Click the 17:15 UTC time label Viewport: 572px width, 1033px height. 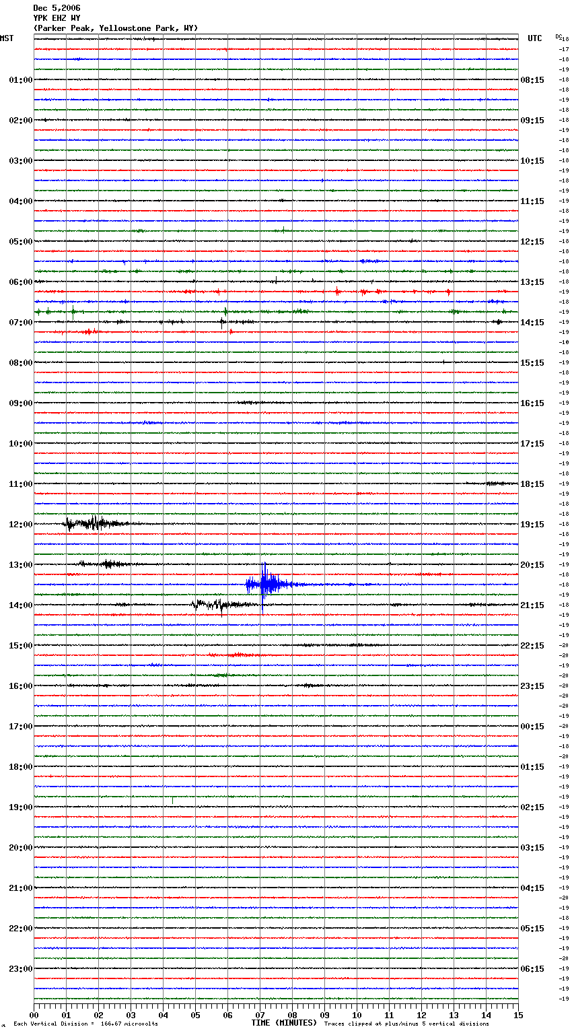point(532,444)
